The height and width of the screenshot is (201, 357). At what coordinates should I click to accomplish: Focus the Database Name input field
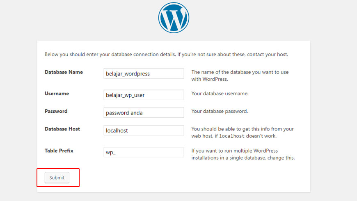click(x=144, y=73)
